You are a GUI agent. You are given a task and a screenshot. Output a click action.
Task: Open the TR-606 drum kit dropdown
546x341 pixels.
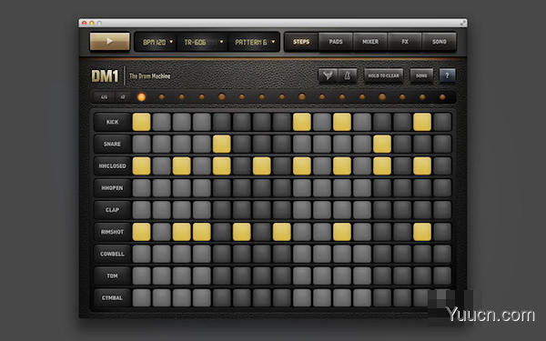(x=203, y=42)
